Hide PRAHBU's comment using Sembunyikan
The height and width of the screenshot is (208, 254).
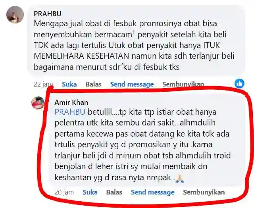click(183, 84)
